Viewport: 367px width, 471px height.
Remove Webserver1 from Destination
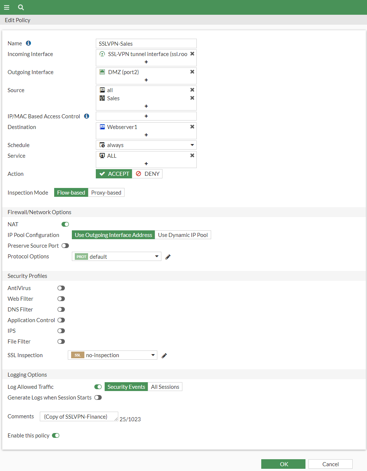pos(192,127)
